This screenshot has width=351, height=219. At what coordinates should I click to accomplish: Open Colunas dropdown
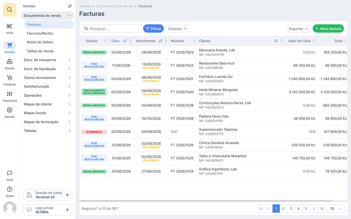177,28
